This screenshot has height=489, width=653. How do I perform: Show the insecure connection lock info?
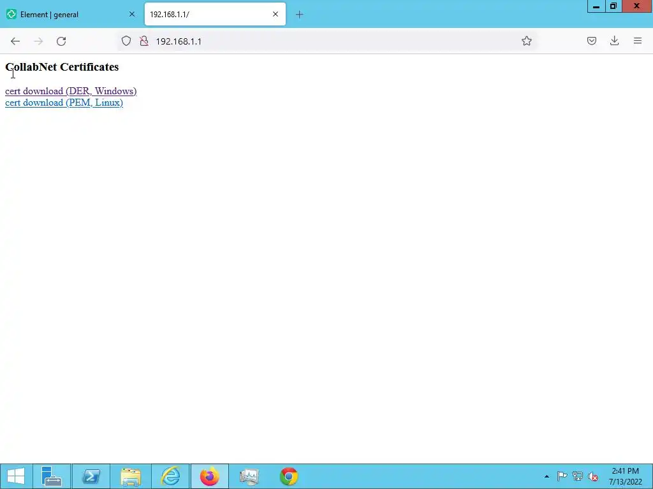point(144,41)
